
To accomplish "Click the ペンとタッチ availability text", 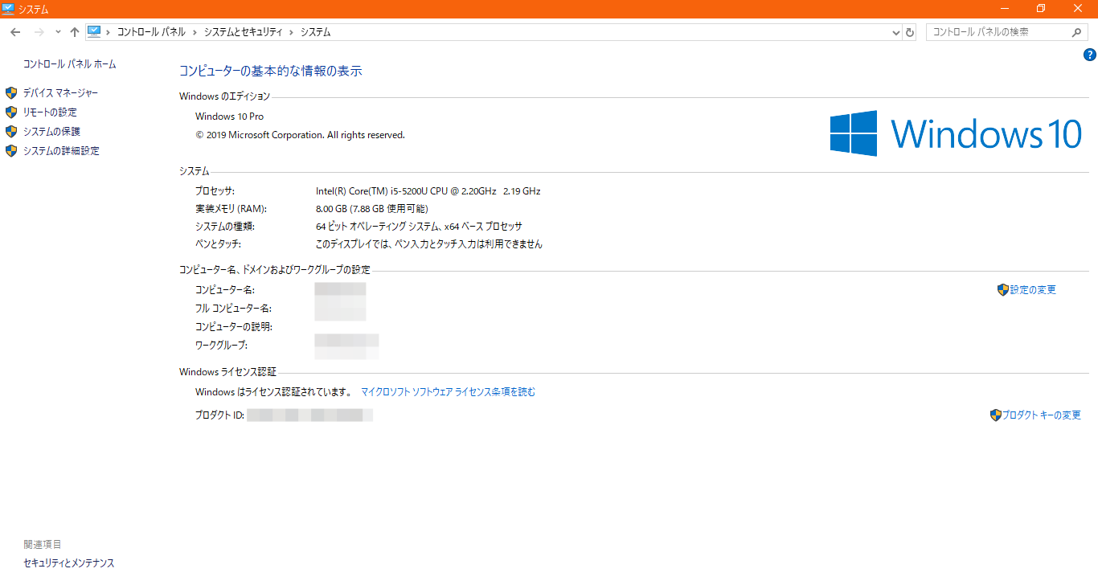I will pyautogui.click(x=429, y=244).
